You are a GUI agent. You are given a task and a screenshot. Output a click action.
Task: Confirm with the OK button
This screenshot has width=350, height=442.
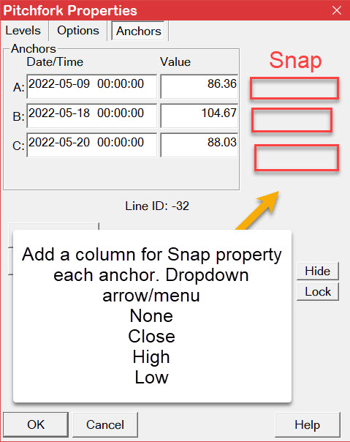(36, 424)
